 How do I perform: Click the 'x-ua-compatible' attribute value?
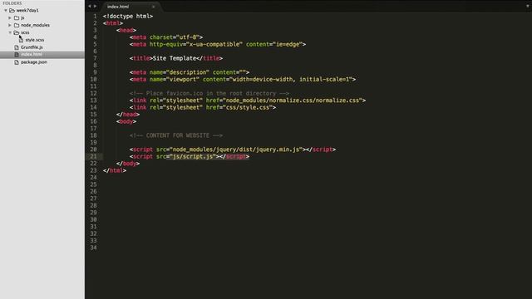tap(214, 44)
